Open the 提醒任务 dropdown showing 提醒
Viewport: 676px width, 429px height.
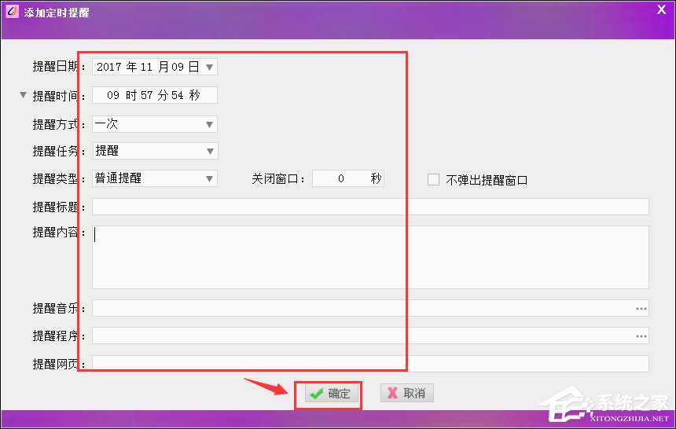(x=155, y=151)
